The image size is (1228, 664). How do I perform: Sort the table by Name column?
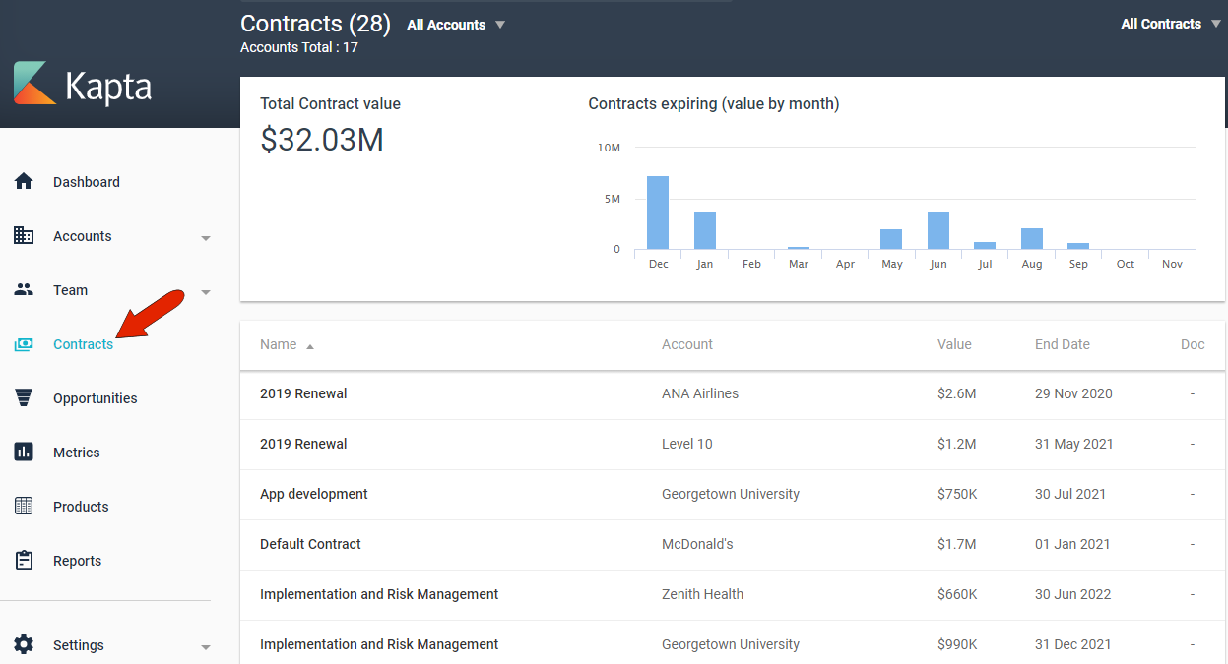click(x=279, y=344)
